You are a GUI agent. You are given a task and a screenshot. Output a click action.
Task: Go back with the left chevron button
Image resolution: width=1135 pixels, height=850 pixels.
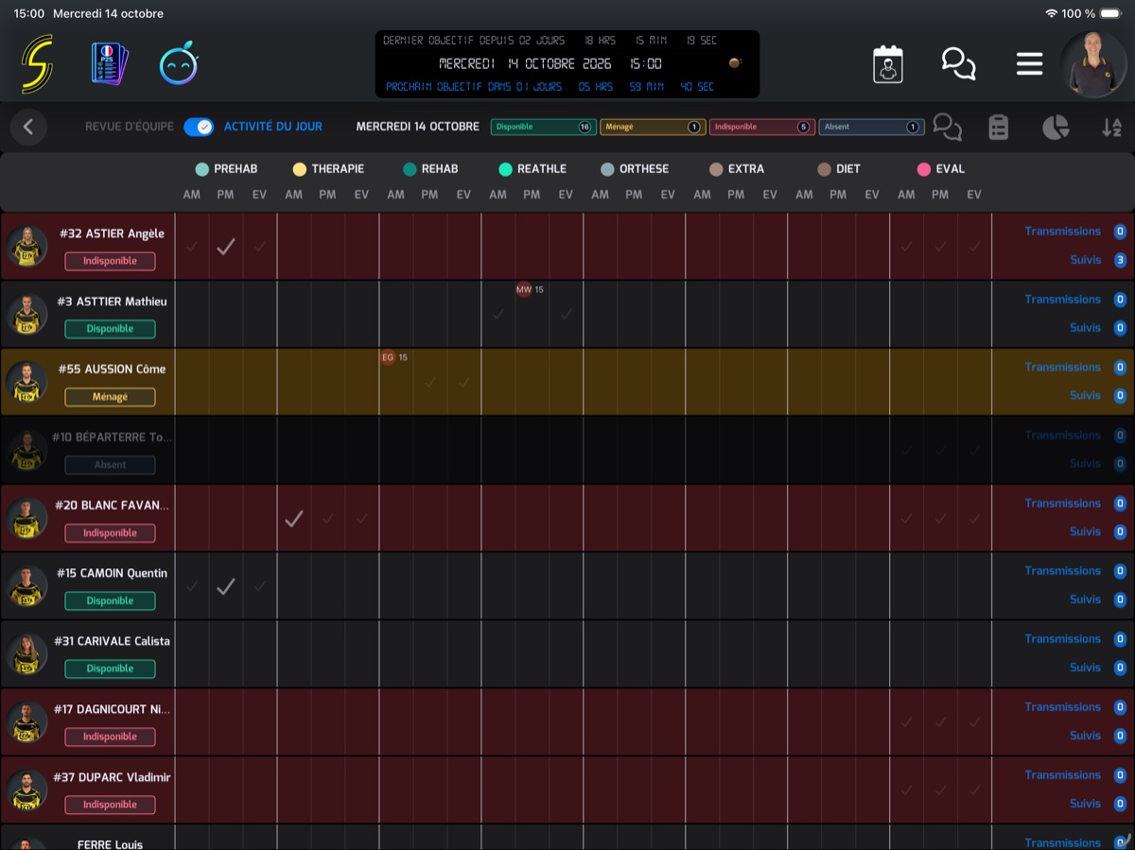(28, 127)
